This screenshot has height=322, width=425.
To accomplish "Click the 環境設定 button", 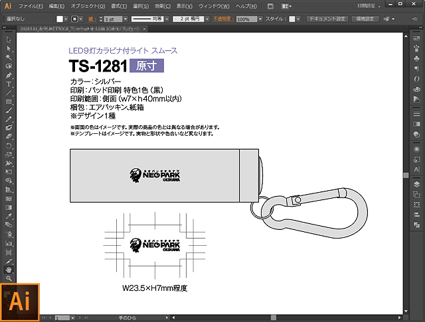I will (367, 19).
